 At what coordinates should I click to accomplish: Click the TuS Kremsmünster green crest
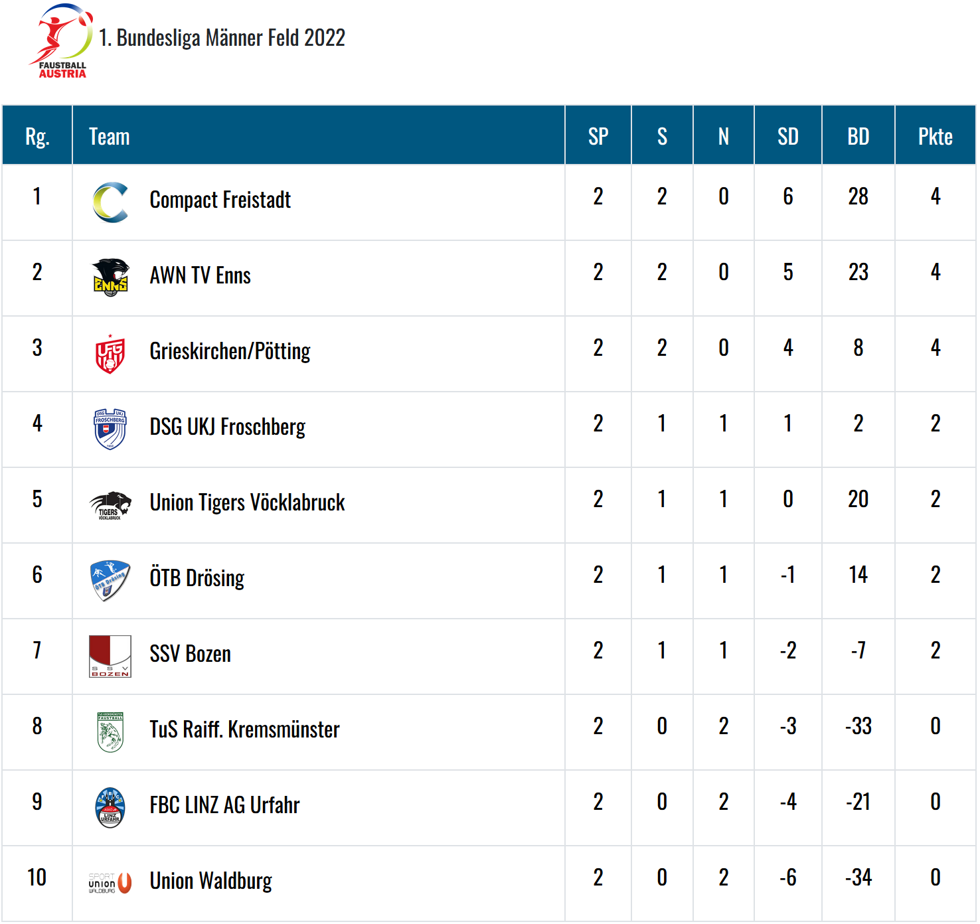[x=110, y=732]
